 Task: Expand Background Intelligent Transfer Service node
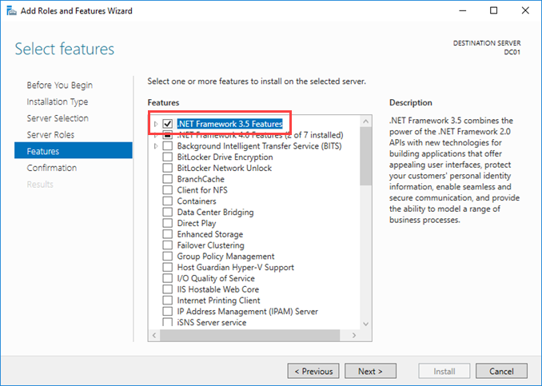tap(156, 145)
